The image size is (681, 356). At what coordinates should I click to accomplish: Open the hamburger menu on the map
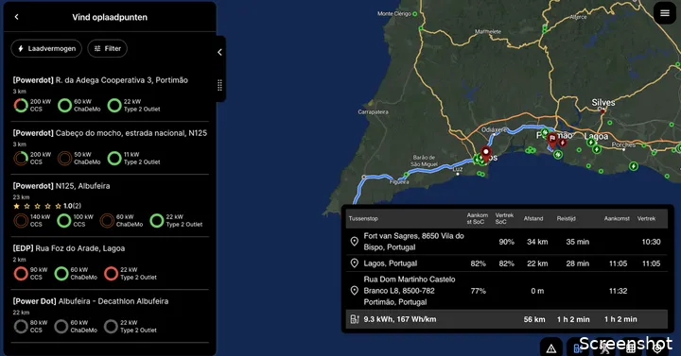tap(665, 13)
